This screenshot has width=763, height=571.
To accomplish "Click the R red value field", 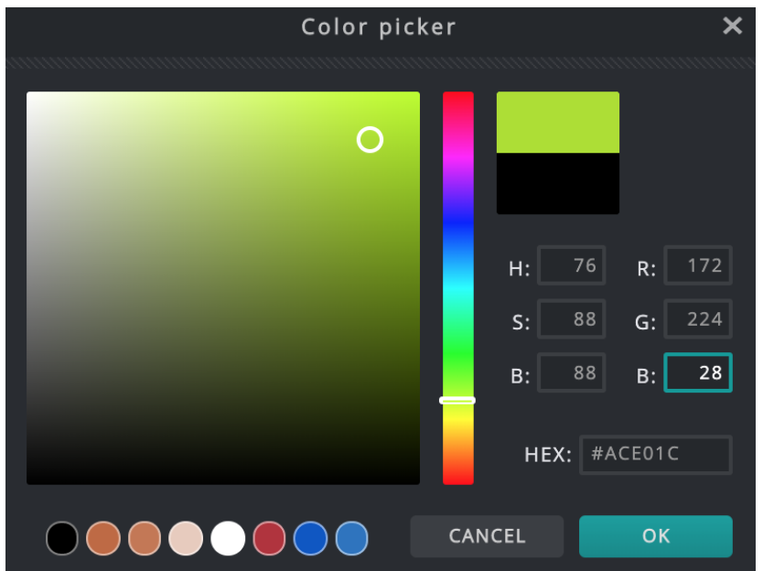I will pyautogui.click(x=698, y=265).
